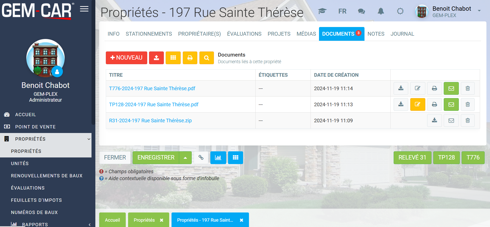
Task: Open the blue chart statistics button
Action: point(218,158)
